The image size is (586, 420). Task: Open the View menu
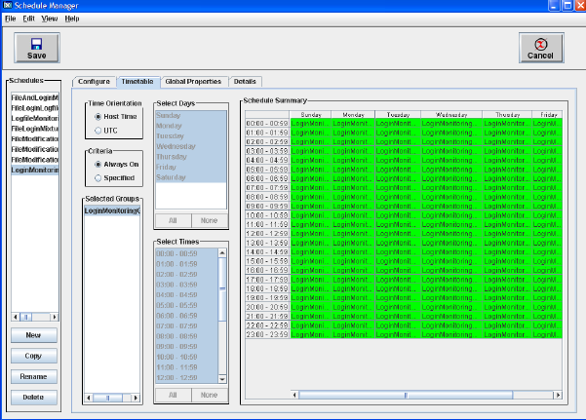point(49,19)
